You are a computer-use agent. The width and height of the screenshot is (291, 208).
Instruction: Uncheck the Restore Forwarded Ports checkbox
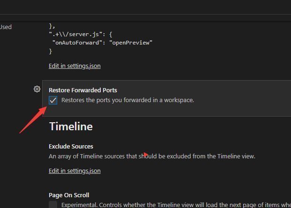[x=53, y=100]
